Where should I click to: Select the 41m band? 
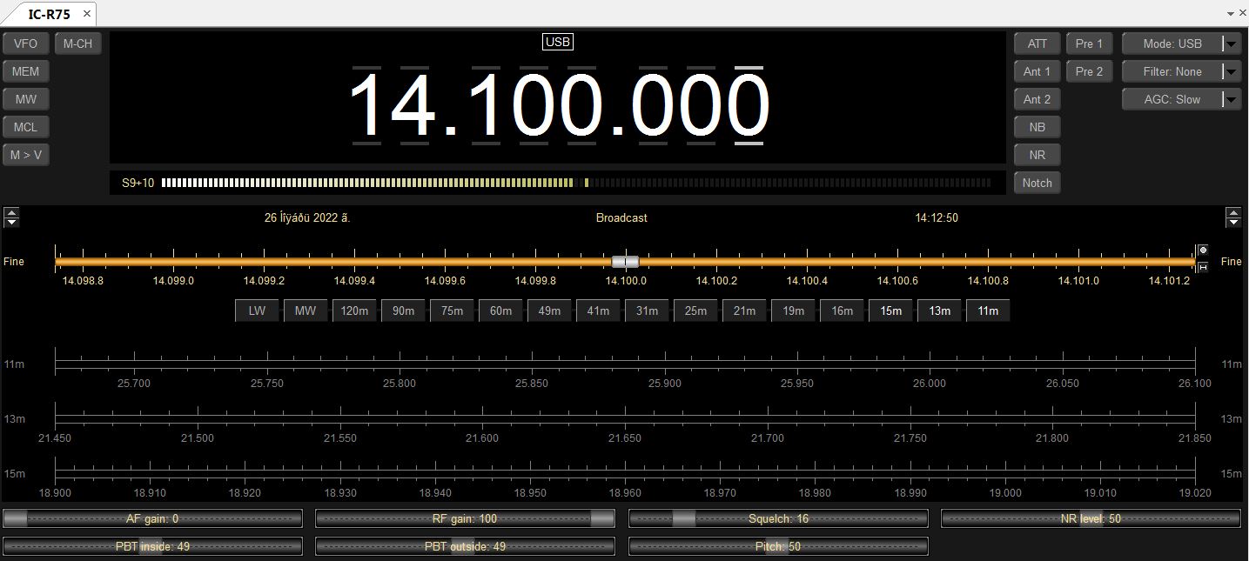(598, 311)
